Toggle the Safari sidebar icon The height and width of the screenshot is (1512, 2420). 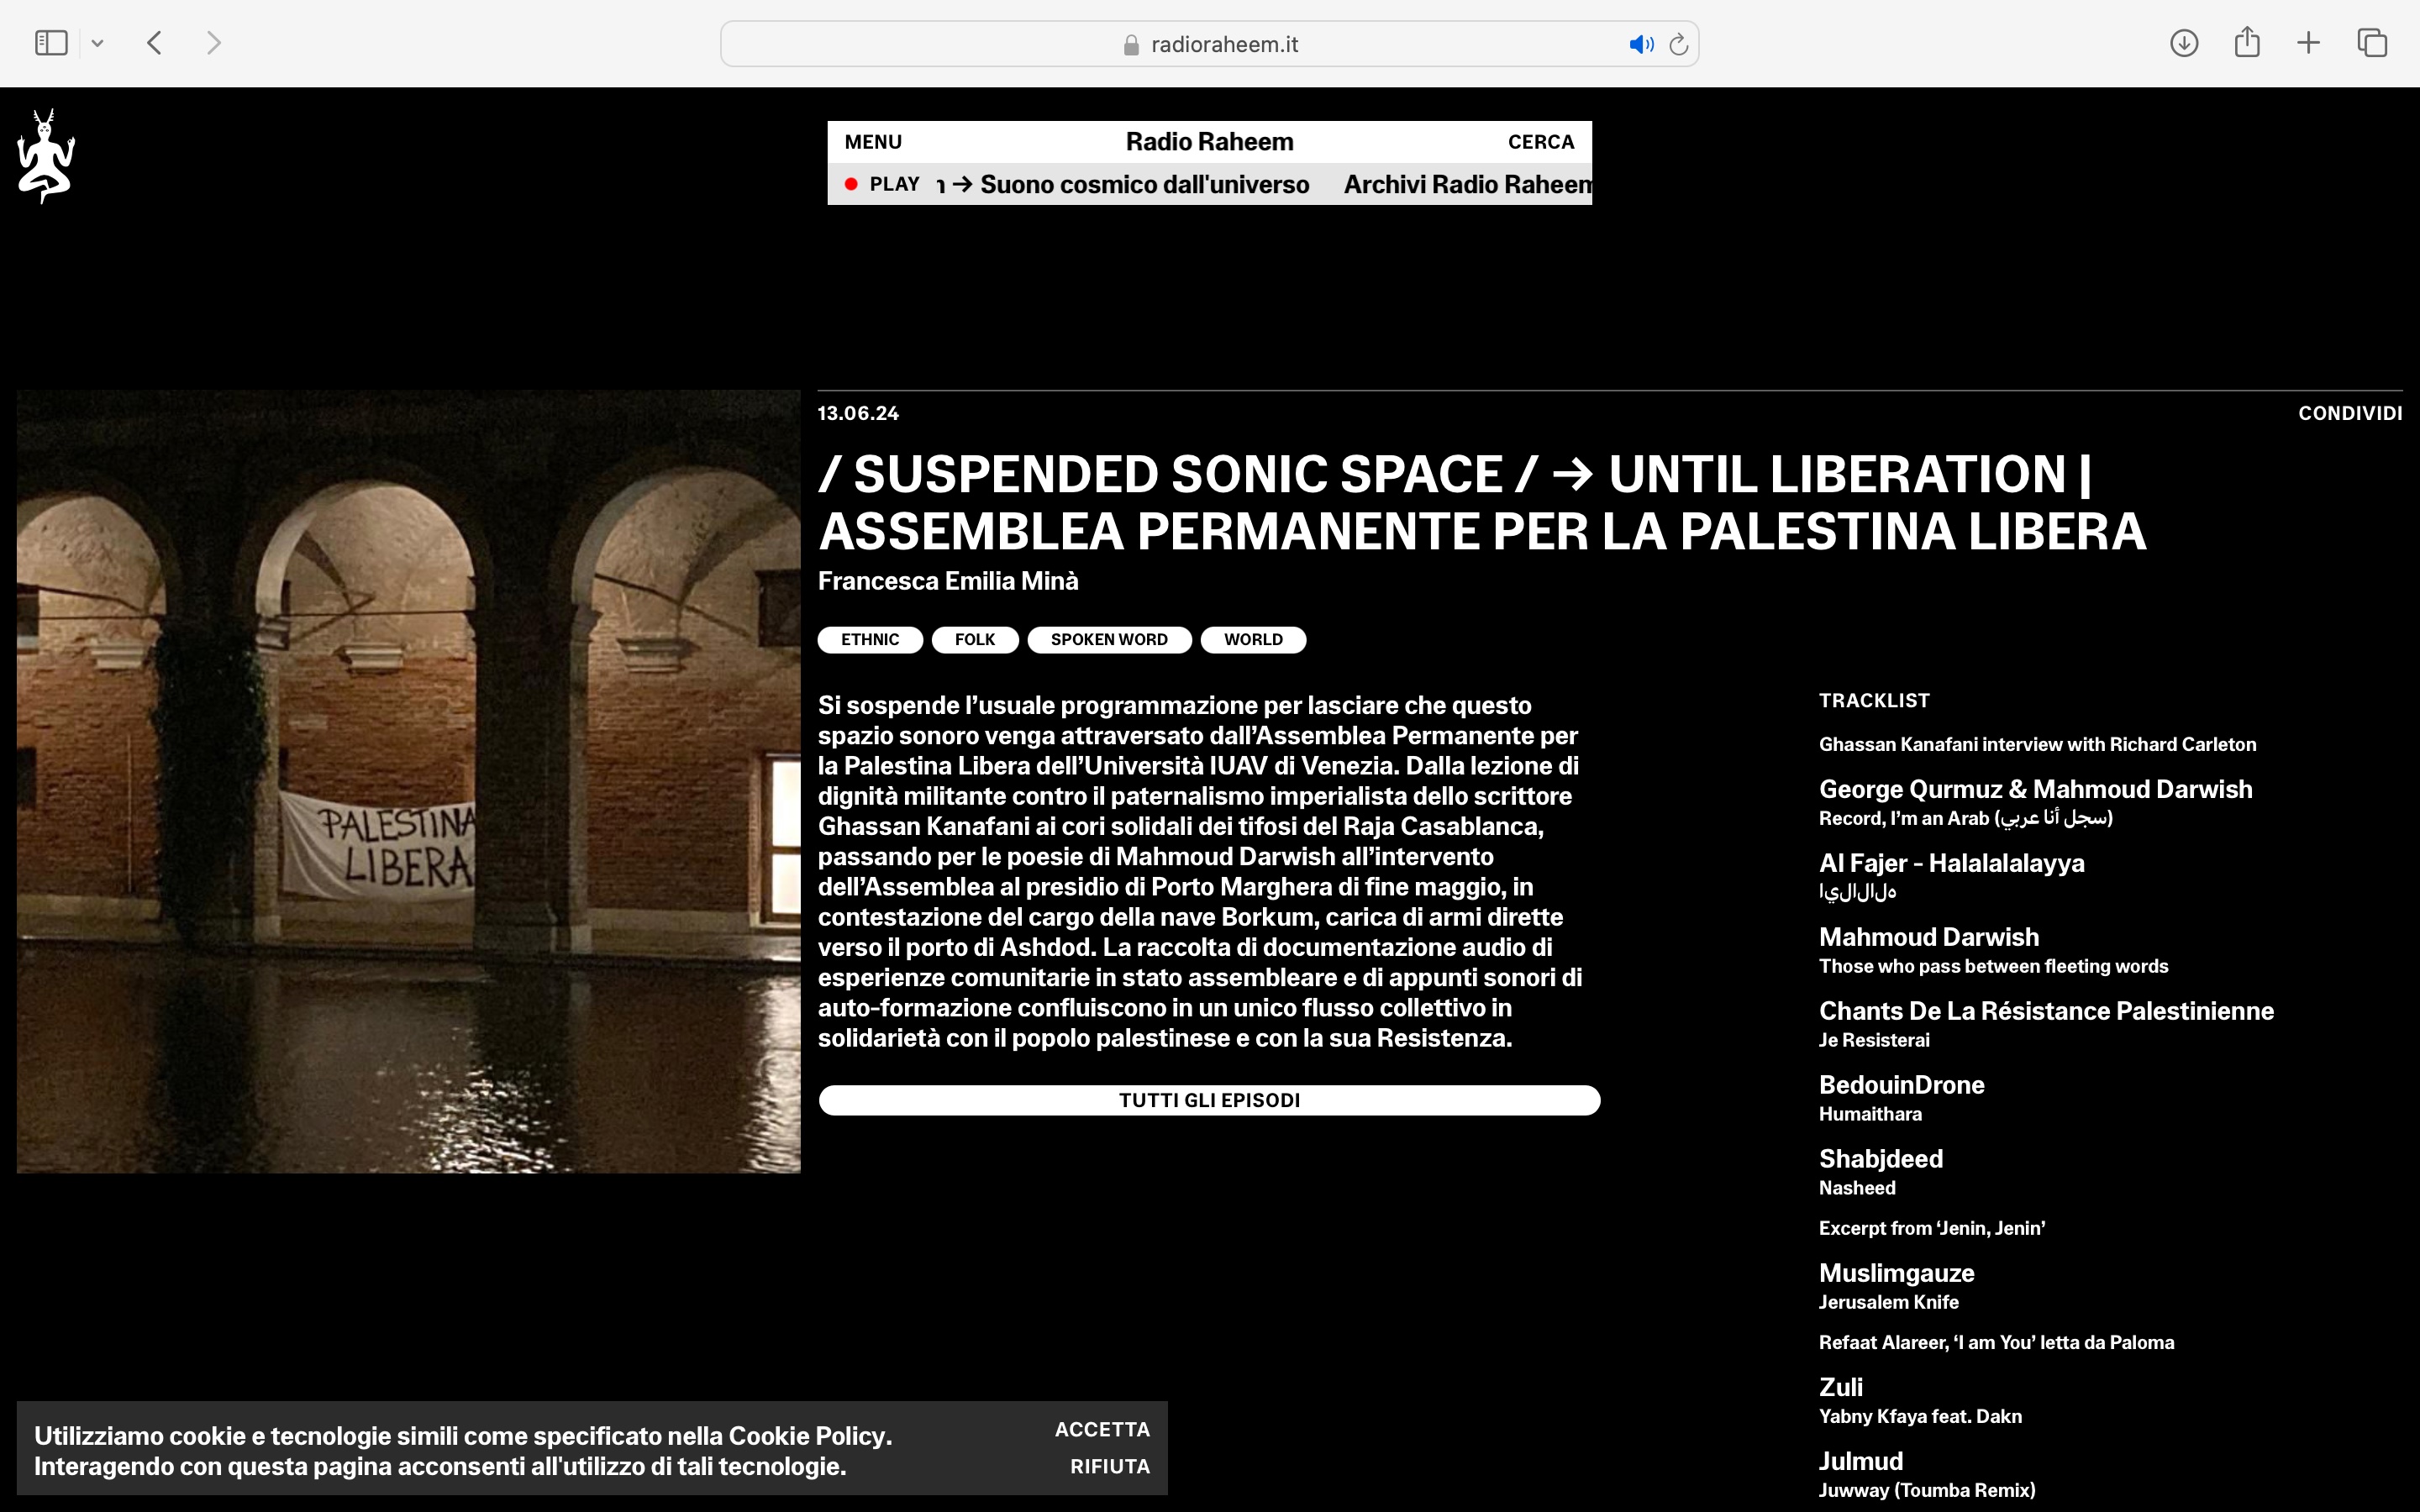click(51, 43)
